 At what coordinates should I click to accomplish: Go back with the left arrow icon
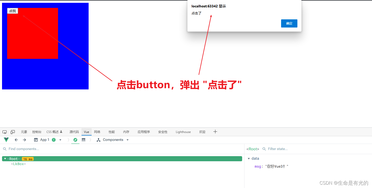[x=16, y=140]
